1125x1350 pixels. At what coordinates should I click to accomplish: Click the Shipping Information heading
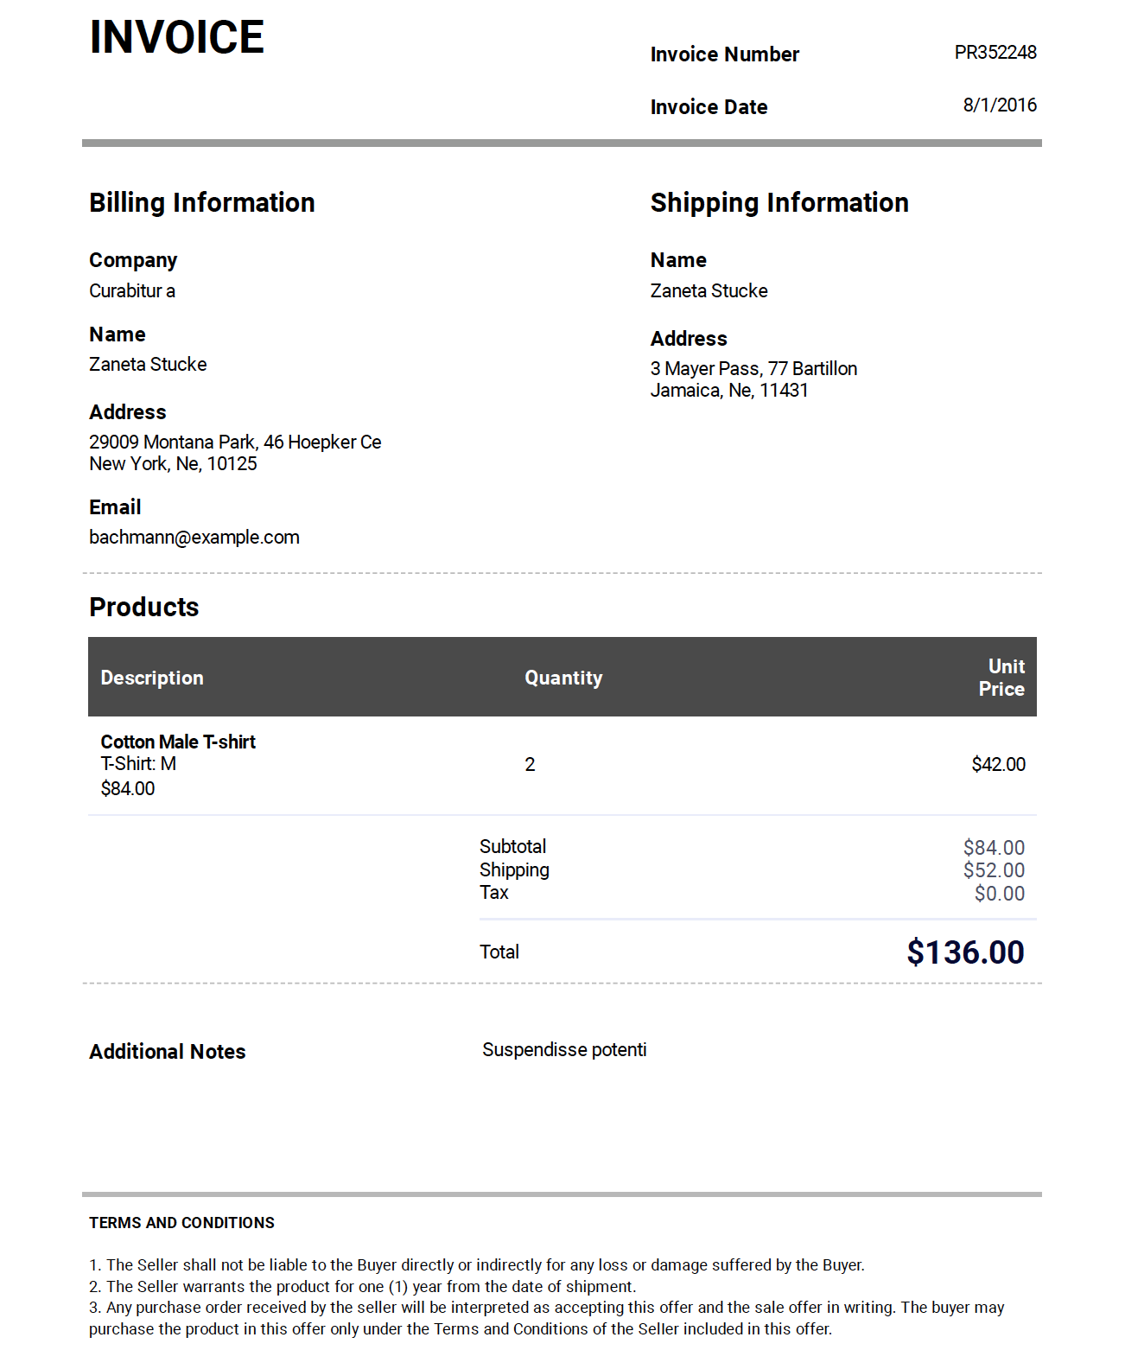pos(779,202)
